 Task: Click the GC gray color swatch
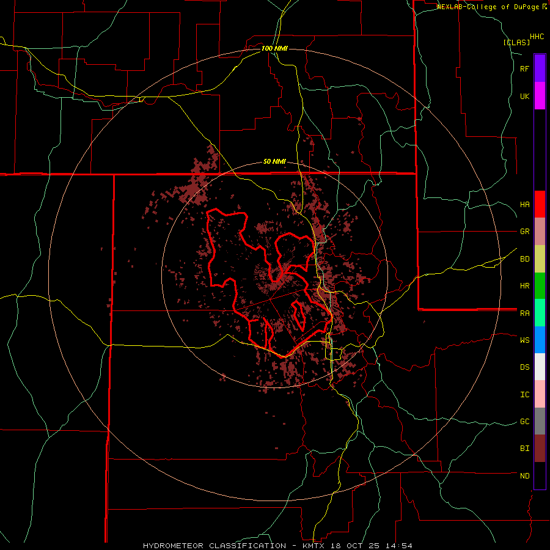pyautogui.click(x=540, y=421)
